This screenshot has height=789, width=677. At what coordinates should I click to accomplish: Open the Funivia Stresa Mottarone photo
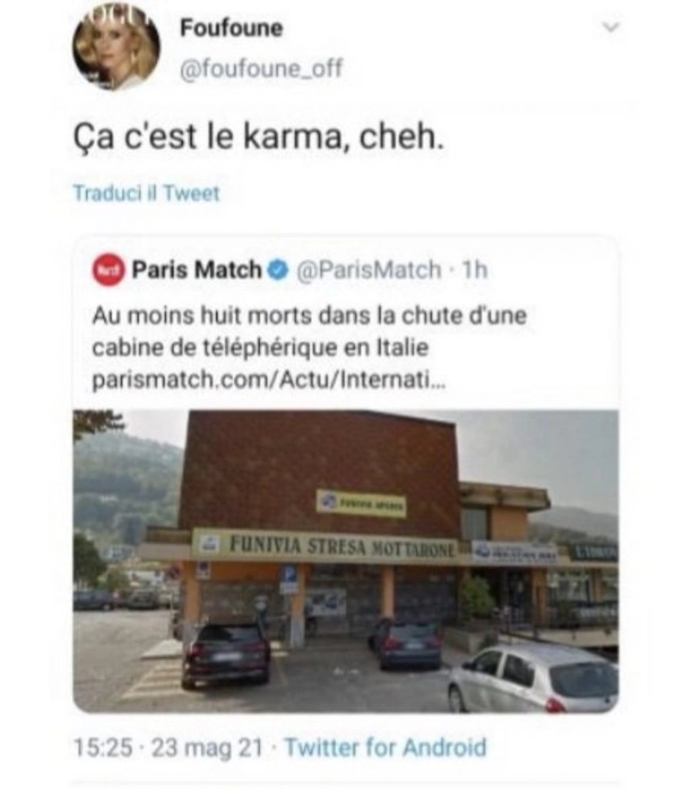pos(346,561)
